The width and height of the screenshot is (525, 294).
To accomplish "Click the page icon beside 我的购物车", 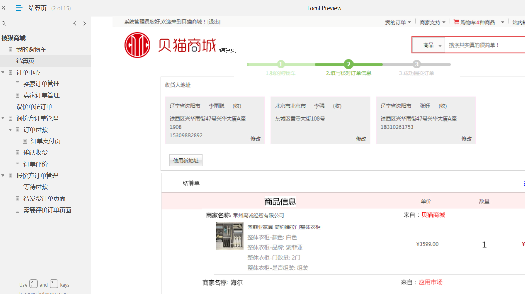I will [10, 50].
